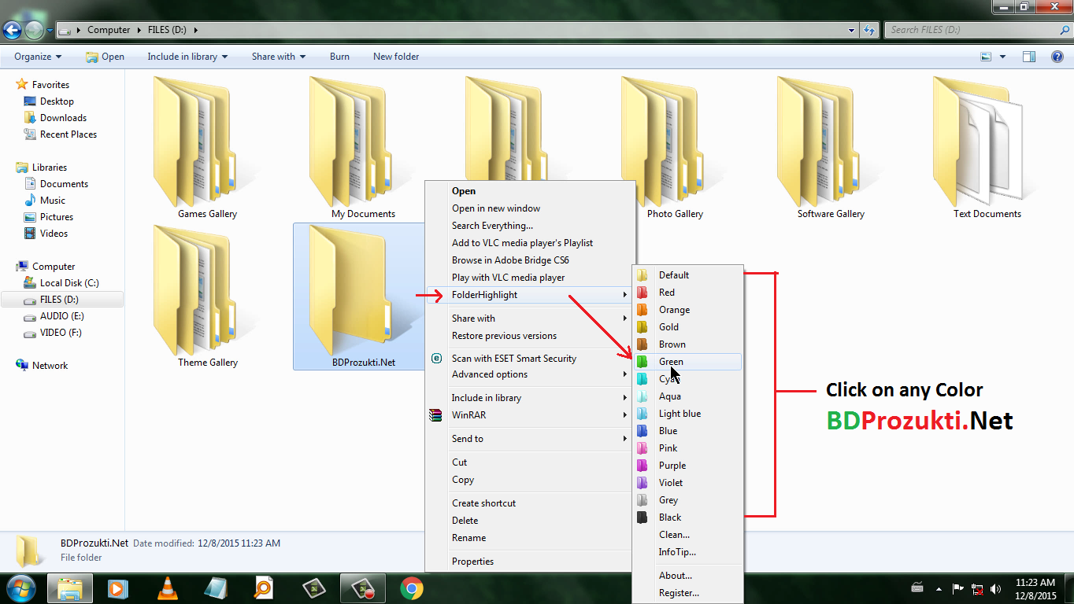Expand the Advanced options submenu

(530, 374)
